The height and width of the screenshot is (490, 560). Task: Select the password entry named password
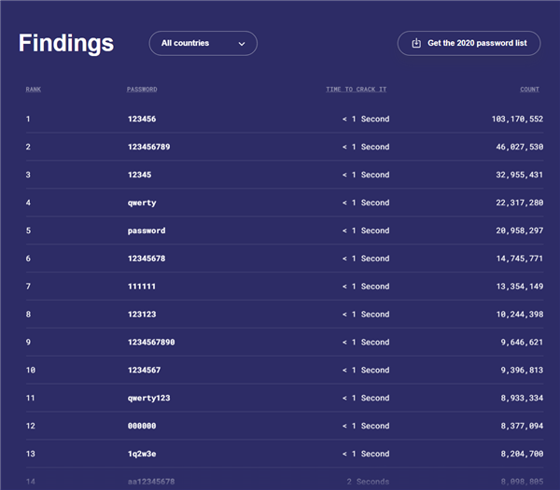[x=147, y=231]
